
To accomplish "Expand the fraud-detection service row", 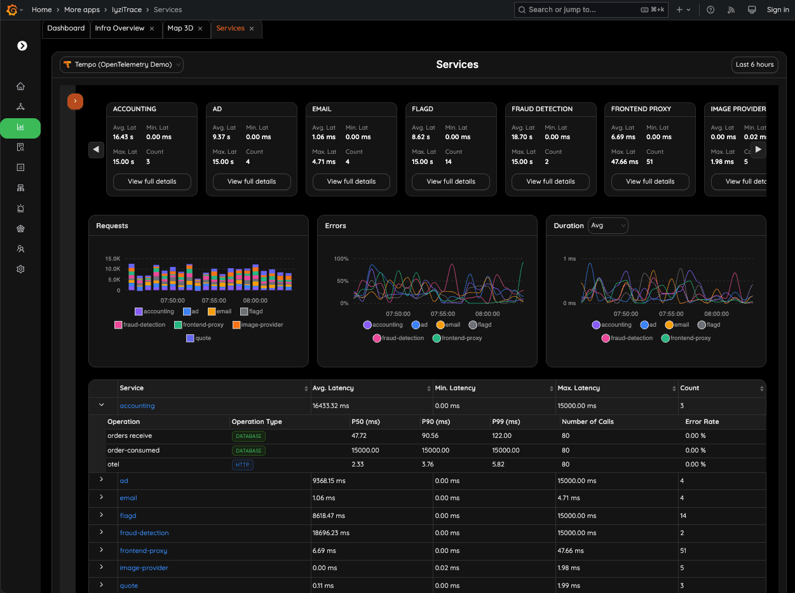I will coord(102,533).
